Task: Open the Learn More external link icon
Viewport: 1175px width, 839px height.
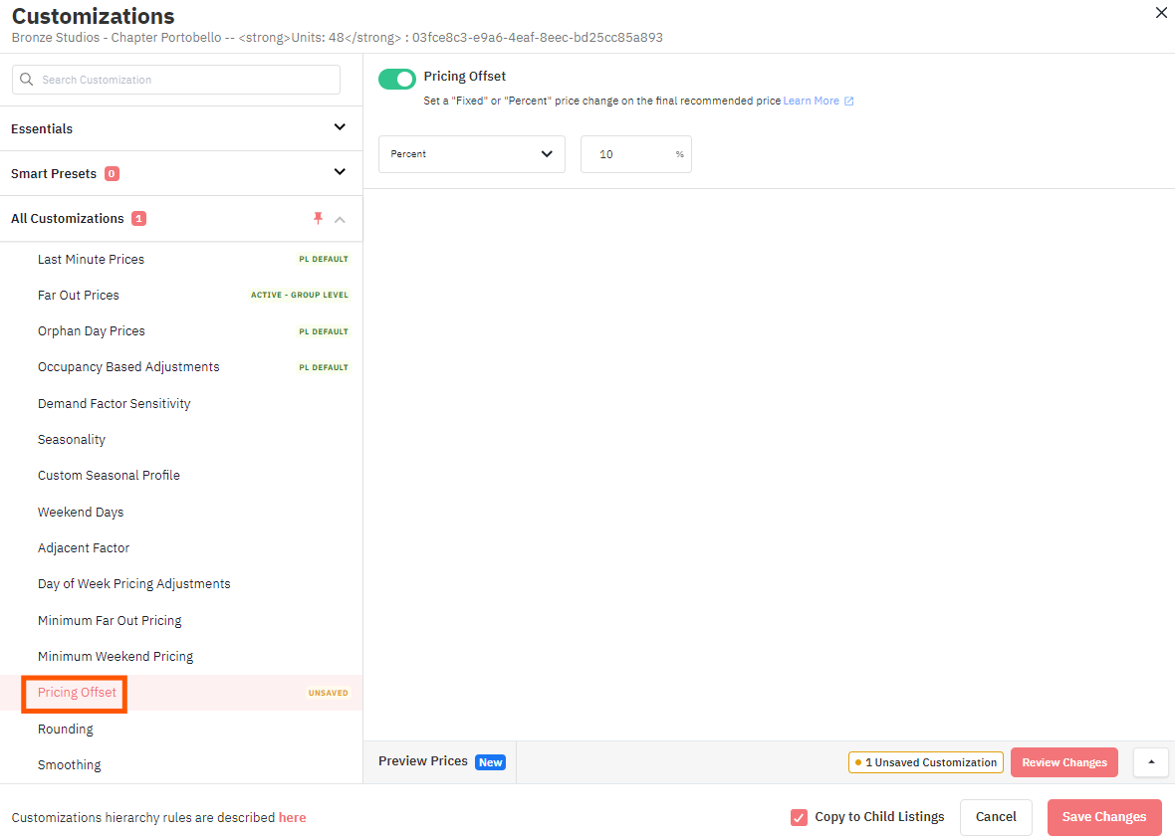Action: pyautogui.click(x=849, y=102)
